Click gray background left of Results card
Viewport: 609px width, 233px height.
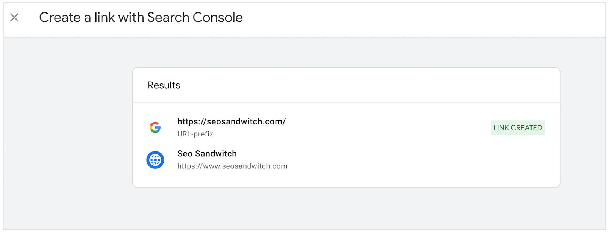[x=68, y=128]
